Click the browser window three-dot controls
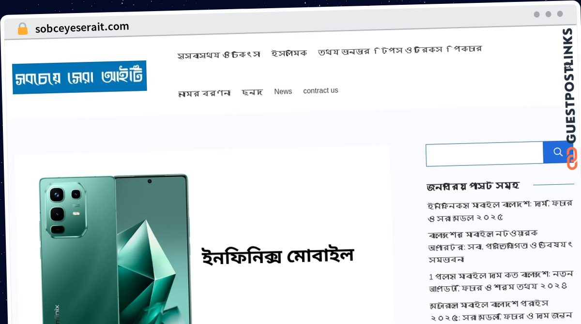Screen dimensions: 581x324 548,14
